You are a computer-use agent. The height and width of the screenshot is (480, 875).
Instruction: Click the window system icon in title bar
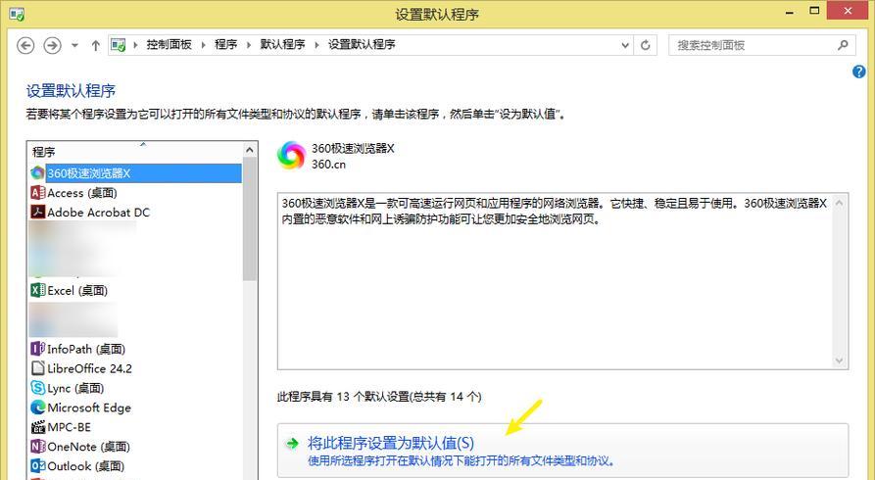tap(17, 14)
